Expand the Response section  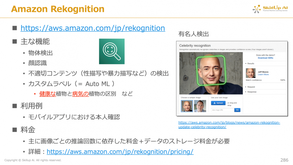coord(252,92)
